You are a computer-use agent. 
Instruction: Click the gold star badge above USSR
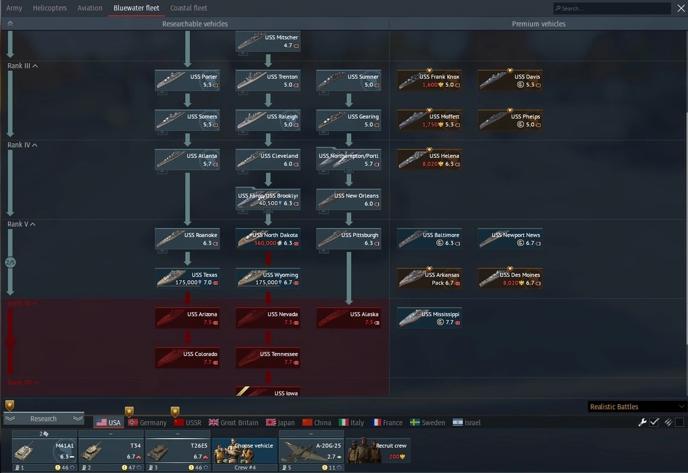(175, 411)
